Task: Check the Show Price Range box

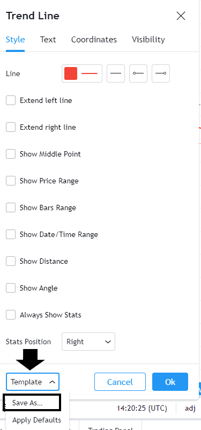Action: [x=11, y=181]
